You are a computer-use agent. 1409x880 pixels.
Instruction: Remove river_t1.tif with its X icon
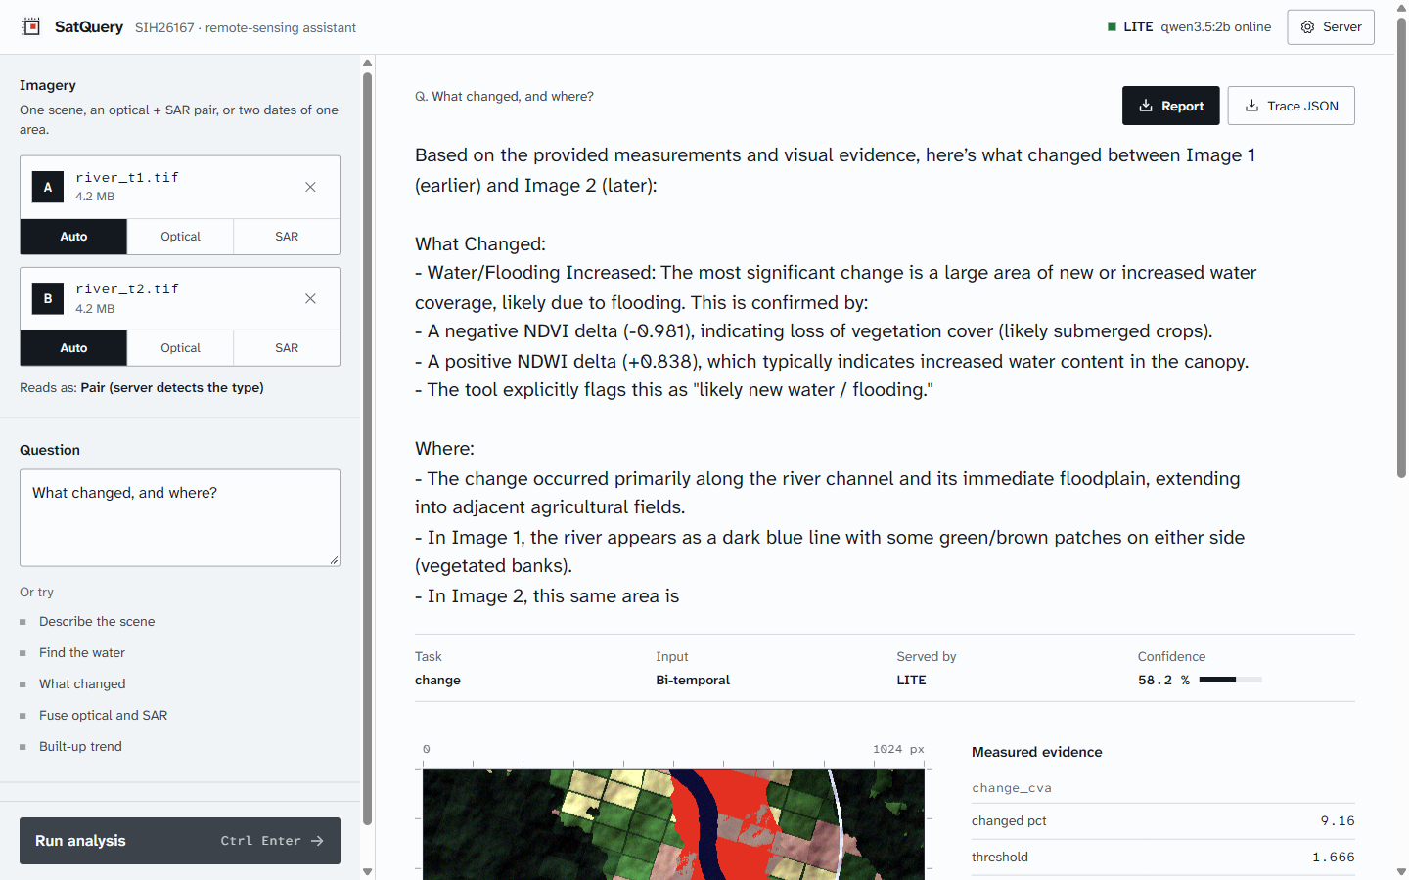pyautogui.click(x=310, y=187)
